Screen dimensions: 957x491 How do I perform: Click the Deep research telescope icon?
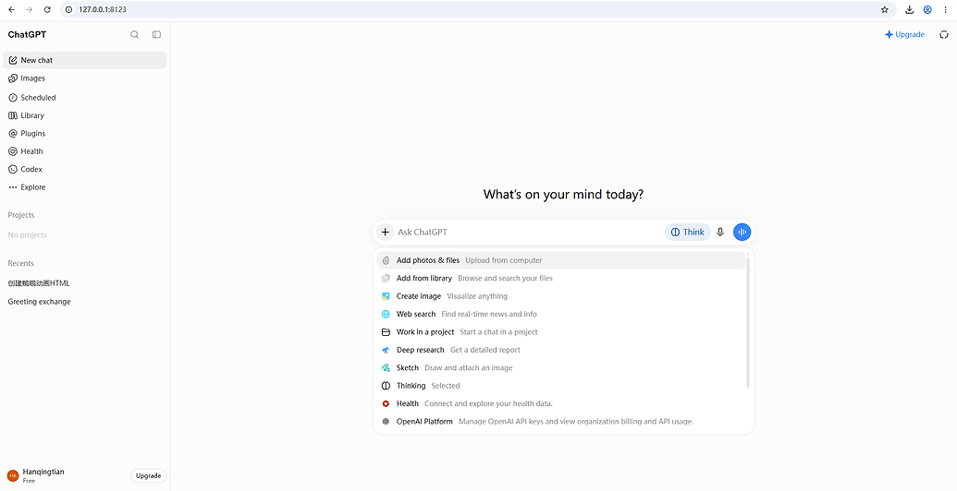point(386,350)
